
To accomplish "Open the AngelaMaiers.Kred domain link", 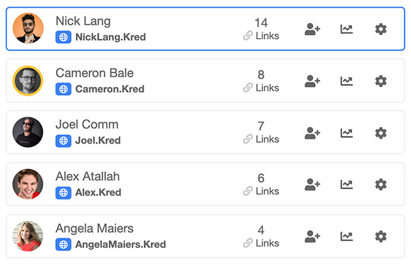I will [x=121, y=245].
